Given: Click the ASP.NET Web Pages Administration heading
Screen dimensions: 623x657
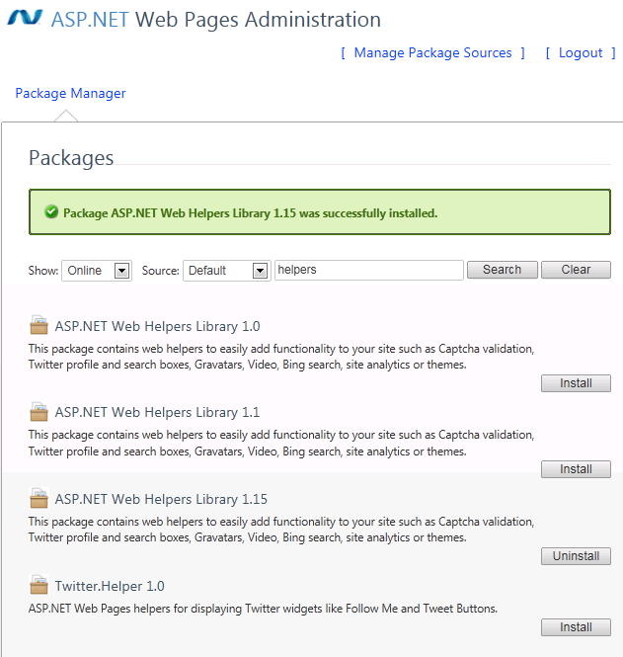Looking at the screenshot, I should pyautogui.click(x=216, y=20).
